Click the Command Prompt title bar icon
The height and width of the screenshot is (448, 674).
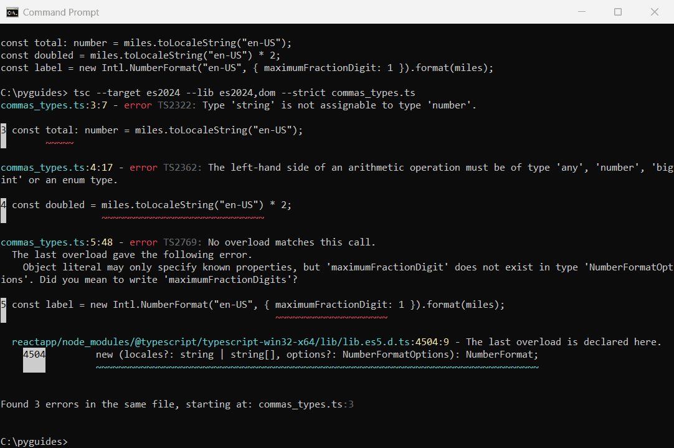[12, 12]
